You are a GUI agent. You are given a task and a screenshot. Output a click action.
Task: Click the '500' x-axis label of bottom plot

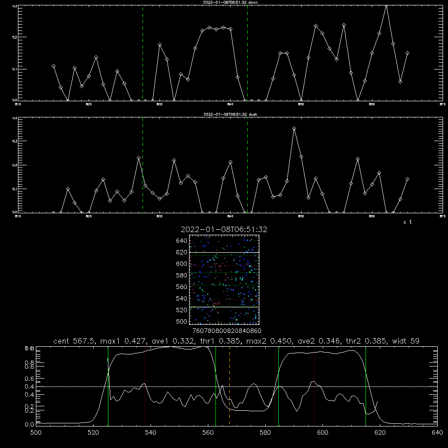(x=36, y=433)
